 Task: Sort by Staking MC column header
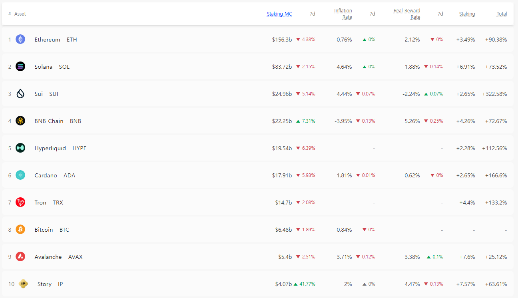[x=279, y=14]
